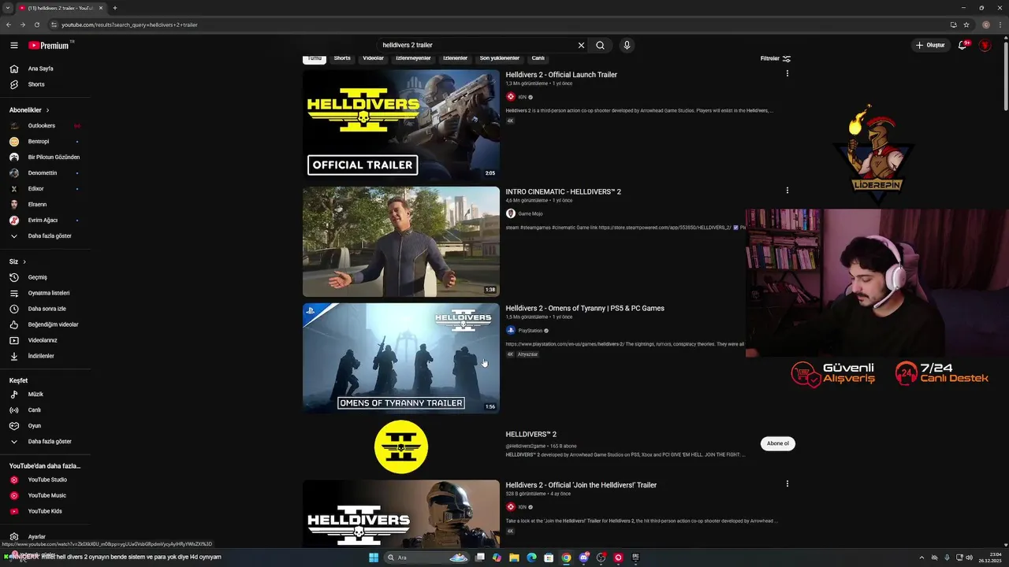Screen dimensions: 1009x567
Task: Select the Videolar filter chip
Action: click(x=373, y=58)
